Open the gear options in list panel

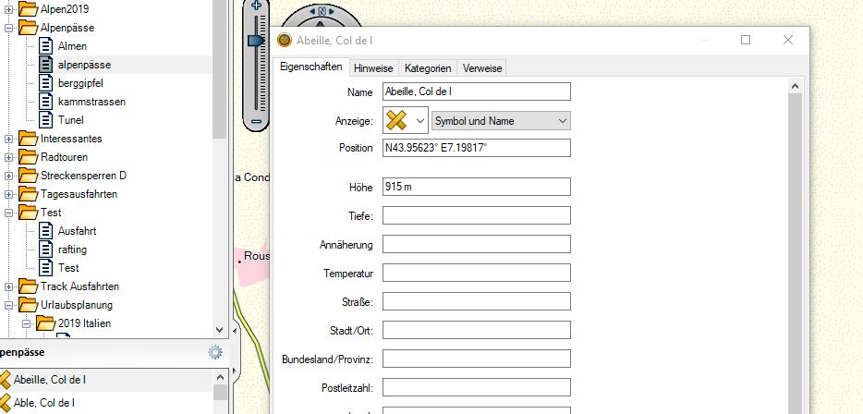tap(215, 352)
